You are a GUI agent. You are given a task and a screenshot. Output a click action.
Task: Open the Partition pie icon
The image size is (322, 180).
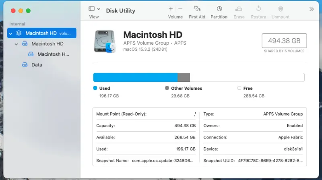point(219,8)
